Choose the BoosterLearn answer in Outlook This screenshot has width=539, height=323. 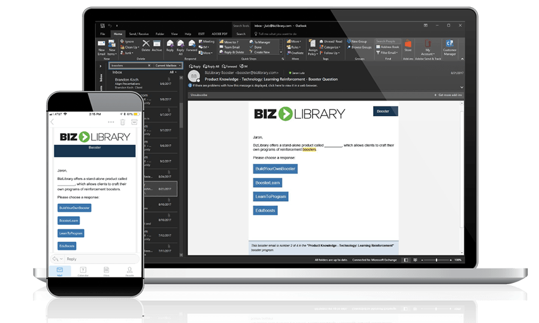[x=268, y=182]
